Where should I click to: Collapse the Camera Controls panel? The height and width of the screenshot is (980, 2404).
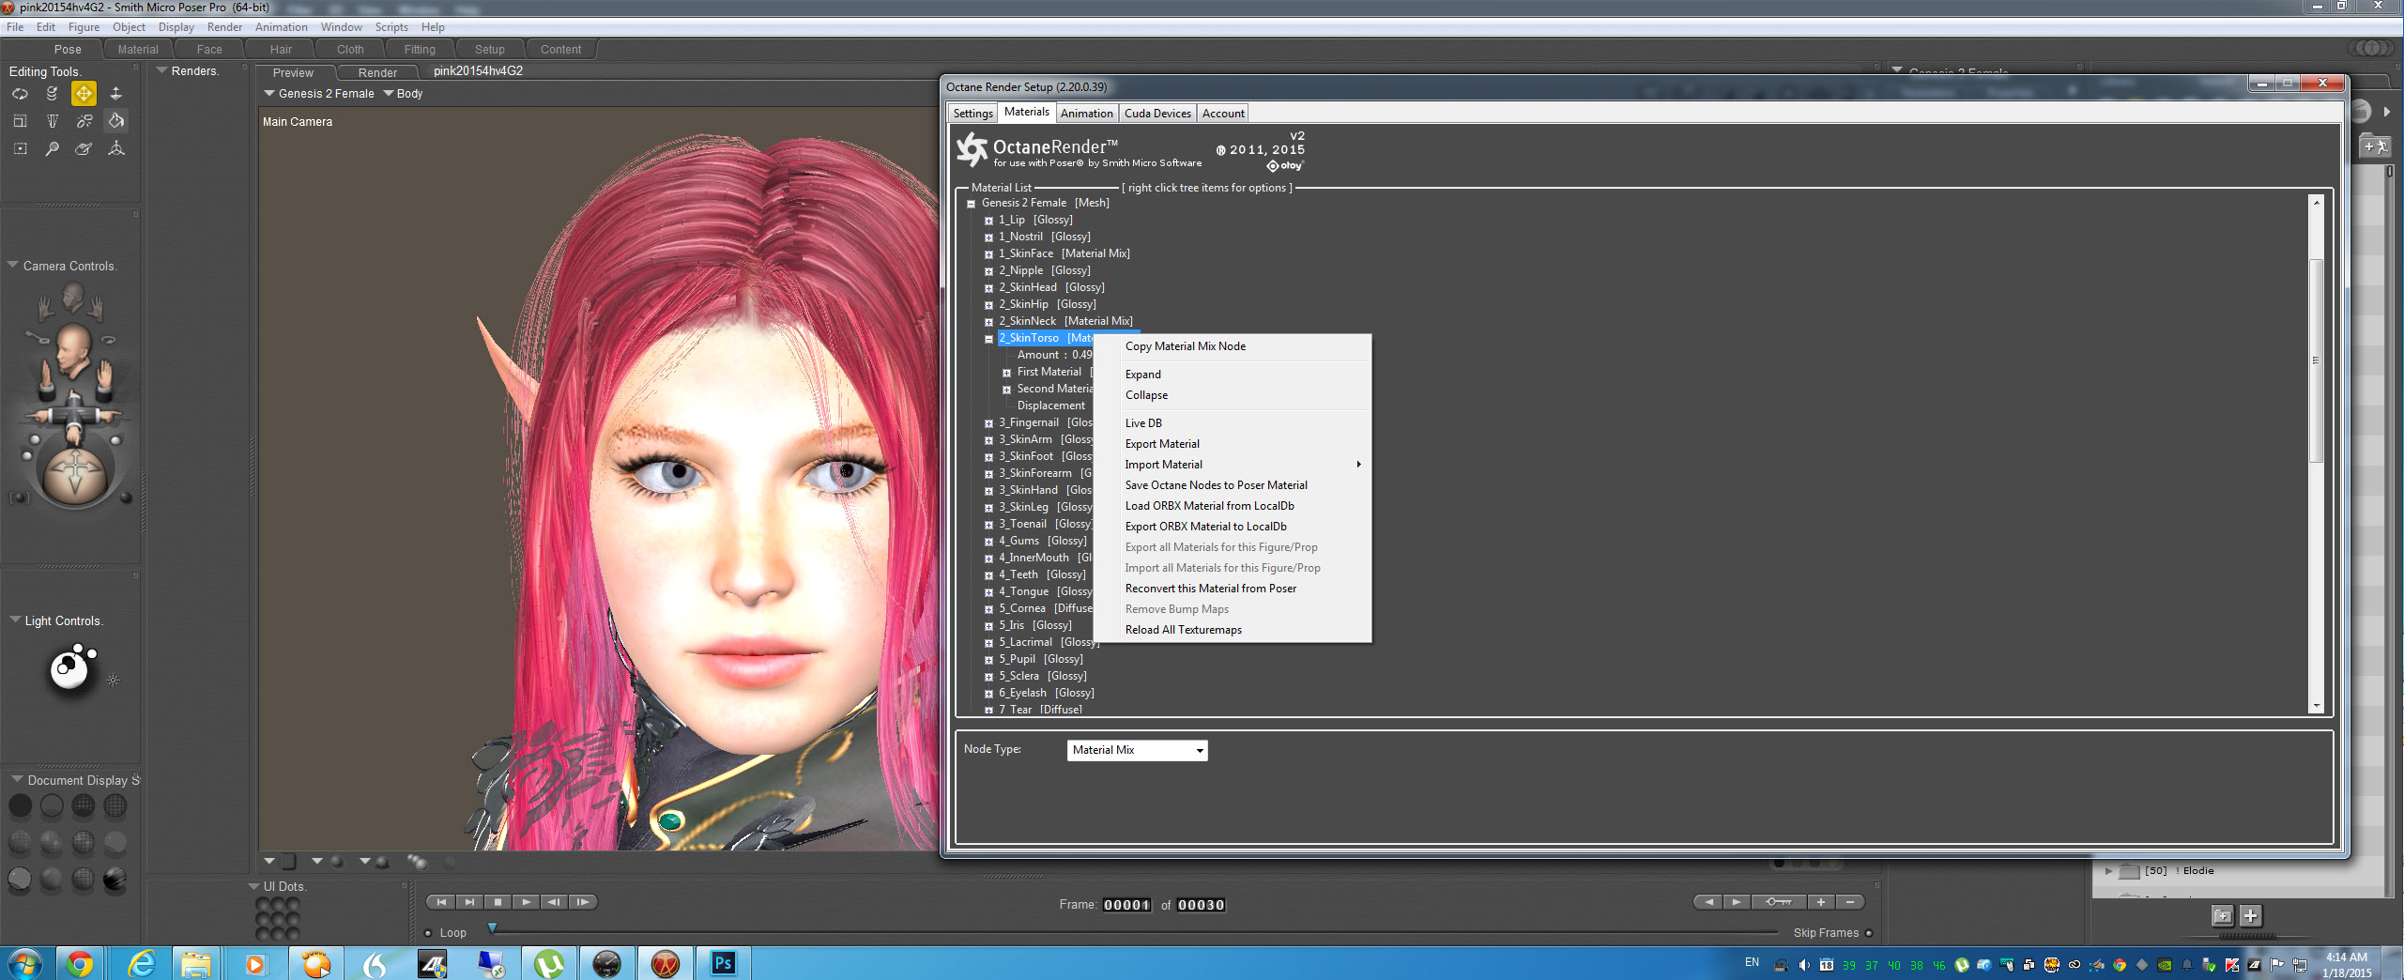coord(13,266)
